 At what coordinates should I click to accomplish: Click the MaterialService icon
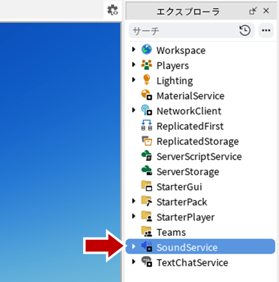pyautogui.click(x=147, y=95)
